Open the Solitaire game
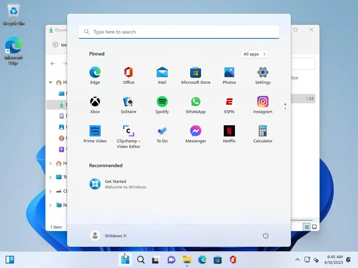 click(129, 105)
